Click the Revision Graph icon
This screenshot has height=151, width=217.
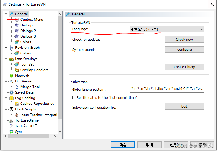click(x=11, y=47)
